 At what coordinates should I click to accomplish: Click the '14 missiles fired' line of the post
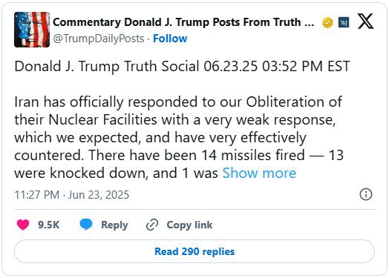point(179,156)
